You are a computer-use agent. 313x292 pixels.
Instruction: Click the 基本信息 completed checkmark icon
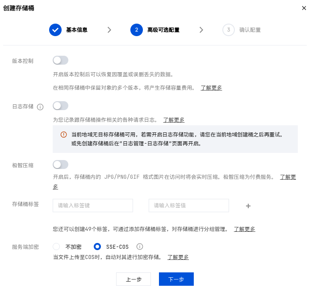[x=55, y=30]
